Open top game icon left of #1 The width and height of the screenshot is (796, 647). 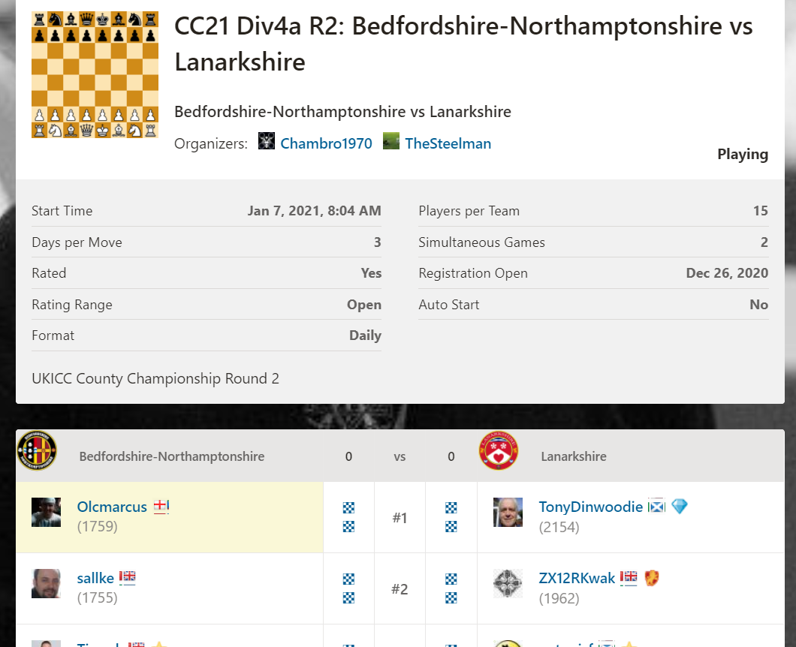(348, 508)
